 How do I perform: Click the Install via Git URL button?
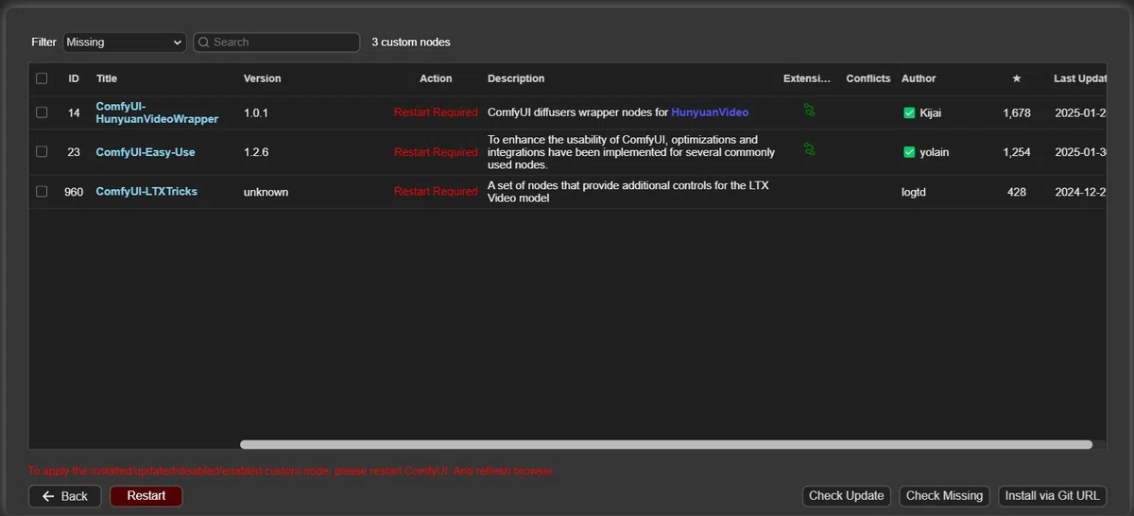tap(1052, 496)
